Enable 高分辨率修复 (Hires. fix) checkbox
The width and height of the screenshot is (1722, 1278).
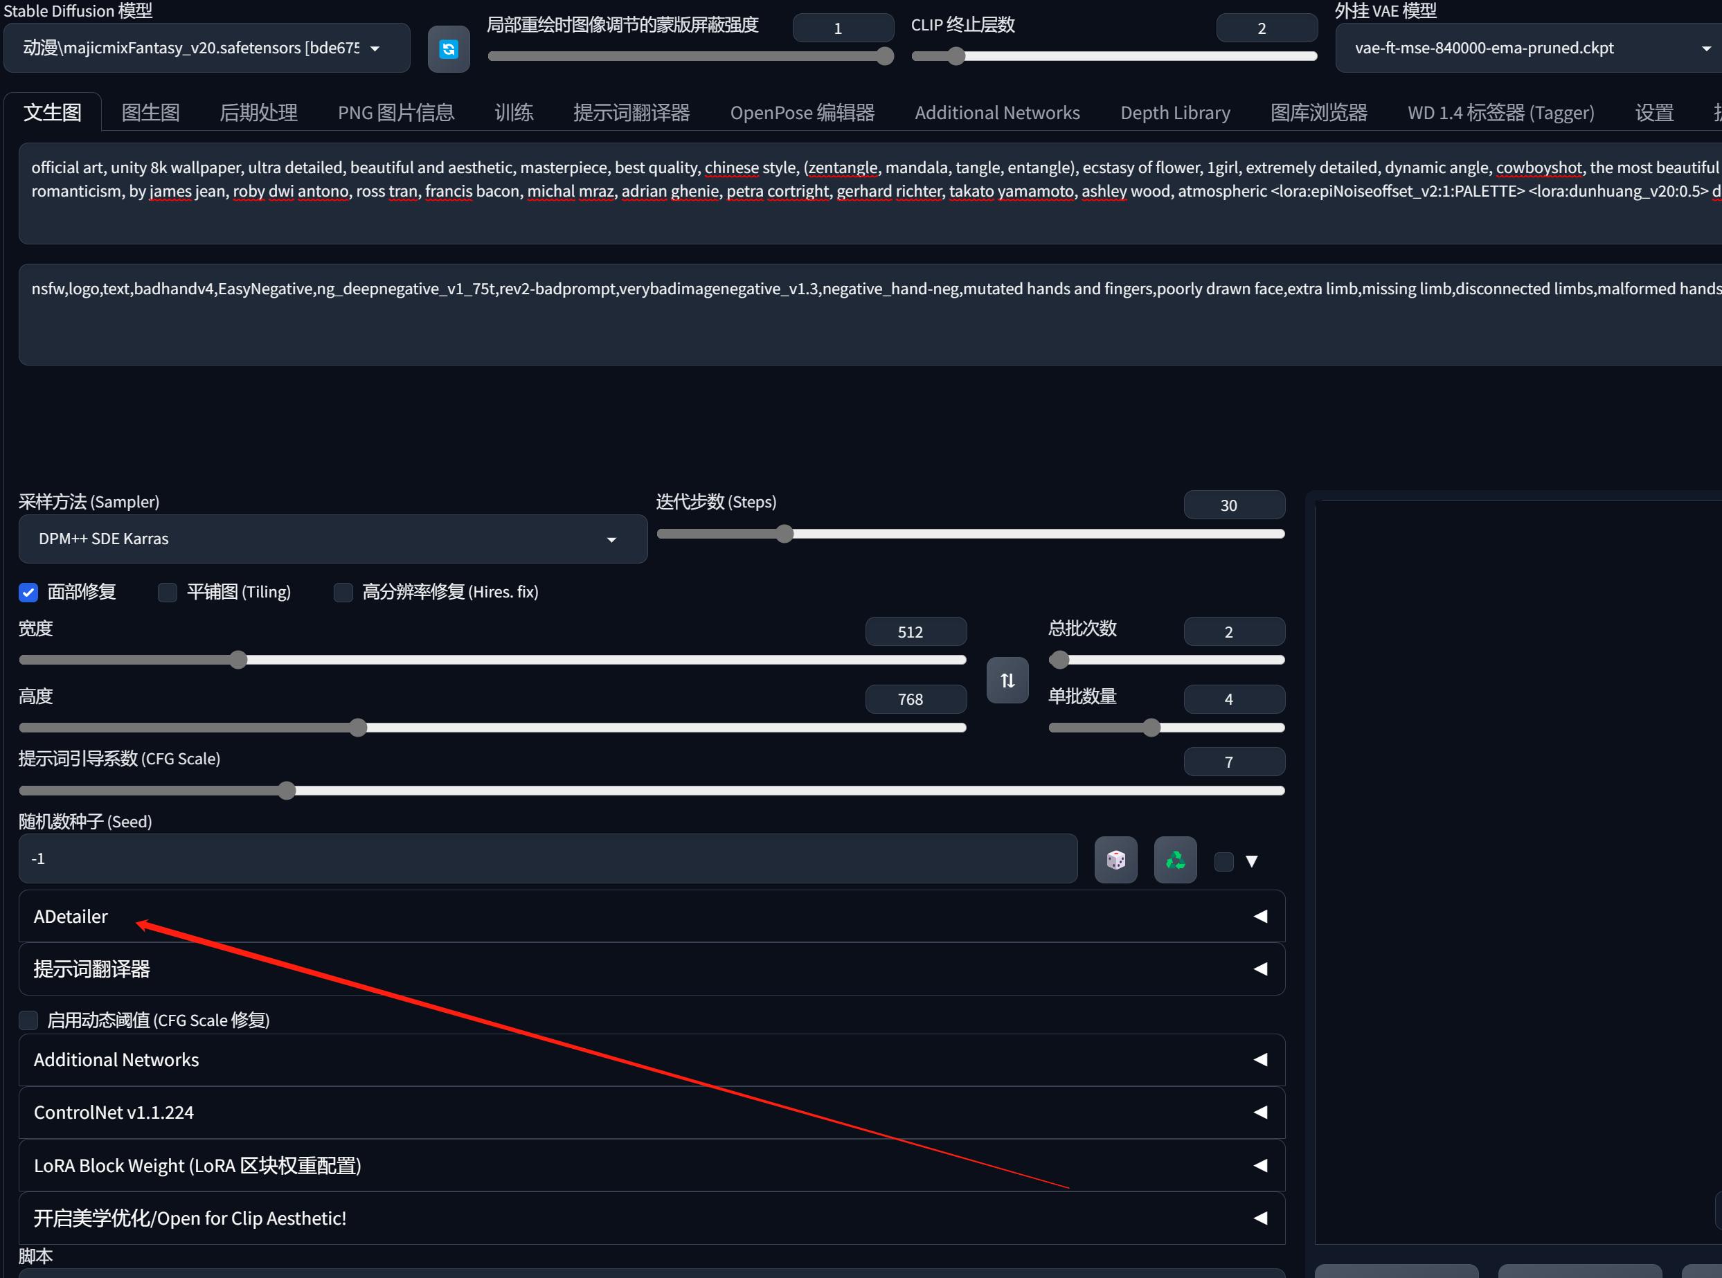point(343,593)
